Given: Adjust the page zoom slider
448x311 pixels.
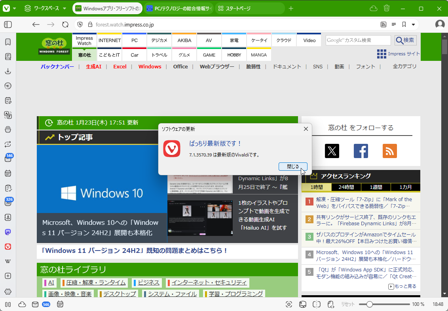Looking at the screenshot, I should (369, 304).
